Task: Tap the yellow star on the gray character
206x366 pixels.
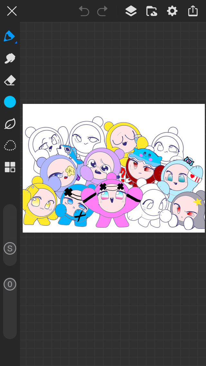Action: [197, 202]
